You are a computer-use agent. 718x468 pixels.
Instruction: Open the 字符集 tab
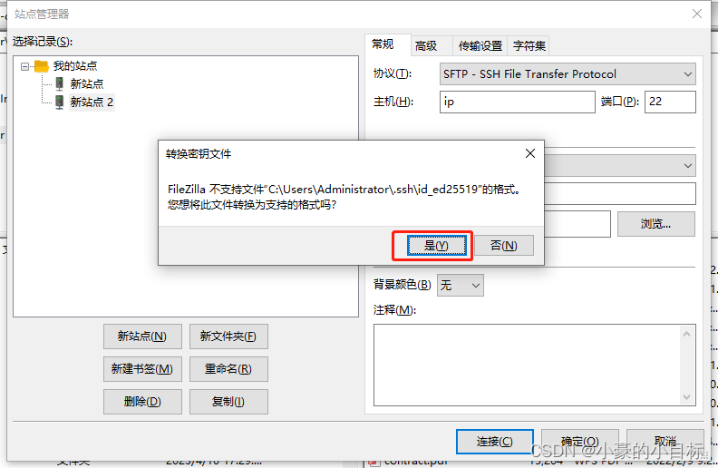point(529,45)
